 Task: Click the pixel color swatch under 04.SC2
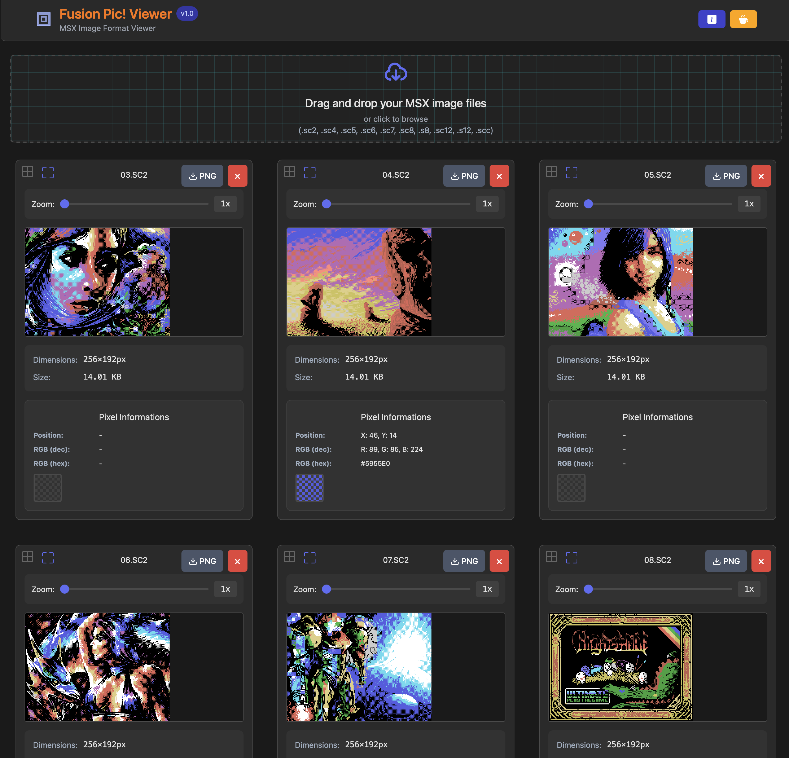pyautogui.click(x=309, y=488)
